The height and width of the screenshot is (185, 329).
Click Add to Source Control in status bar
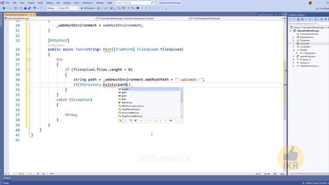pos(316,183)
